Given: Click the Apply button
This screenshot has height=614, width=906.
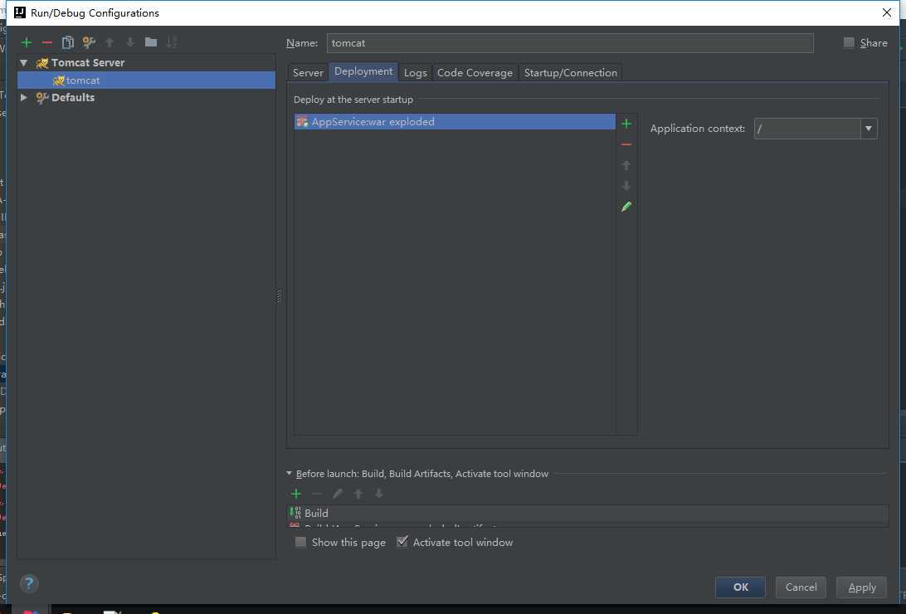Looking at the screenshot, I should pos(861,587).
